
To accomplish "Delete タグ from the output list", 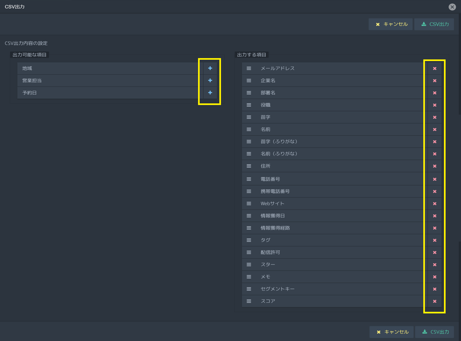I will tap(434, 240).
